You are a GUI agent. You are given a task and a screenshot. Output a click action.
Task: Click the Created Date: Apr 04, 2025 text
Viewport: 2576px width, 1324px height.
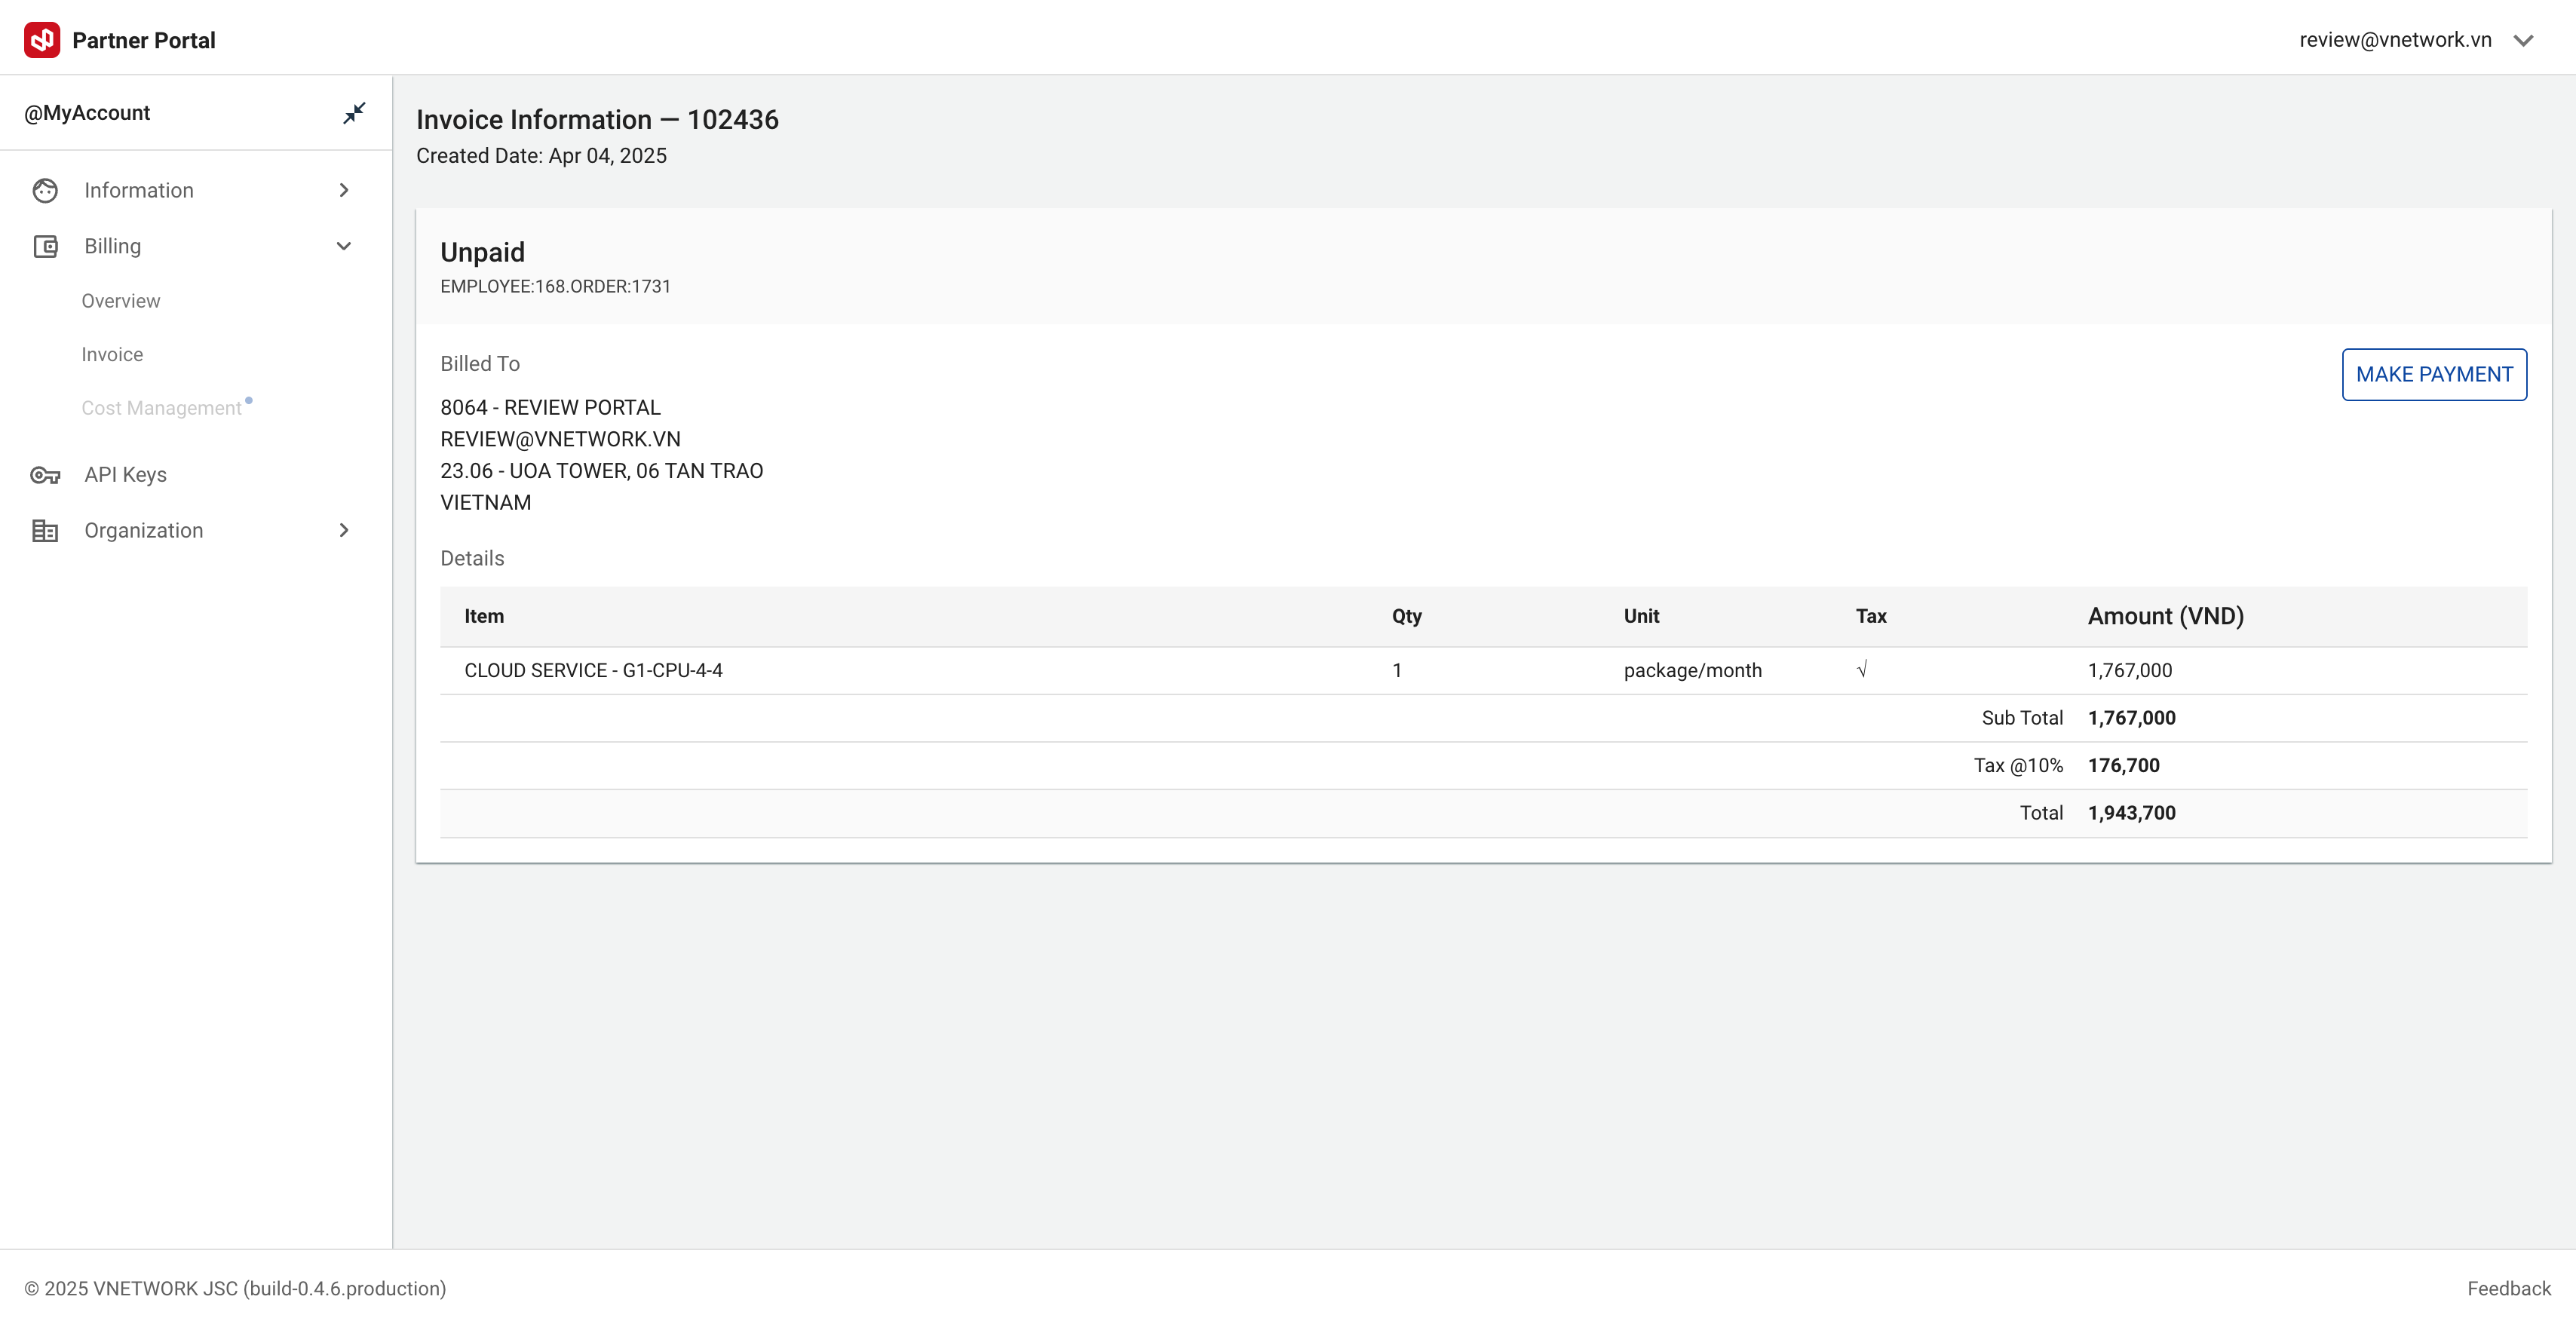click(x=541, y=156)
